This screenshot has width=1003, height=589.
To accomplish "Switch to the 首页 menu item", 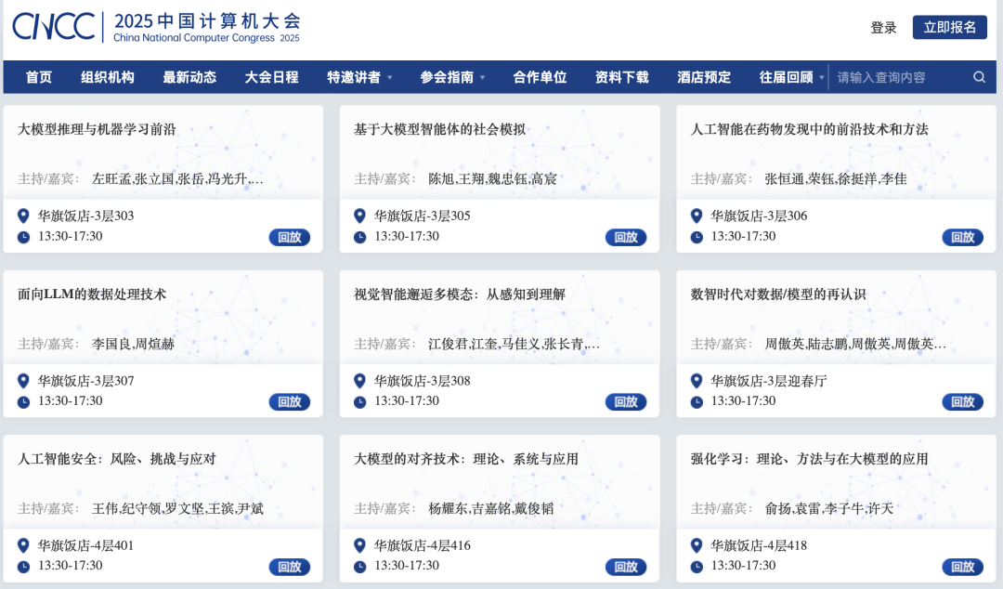I will [x=37, y=77].
